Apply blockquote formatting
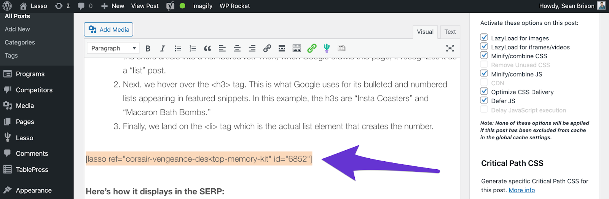Image resolution: width=609 pixels, height=199 pixels. [x=207, y=48]
